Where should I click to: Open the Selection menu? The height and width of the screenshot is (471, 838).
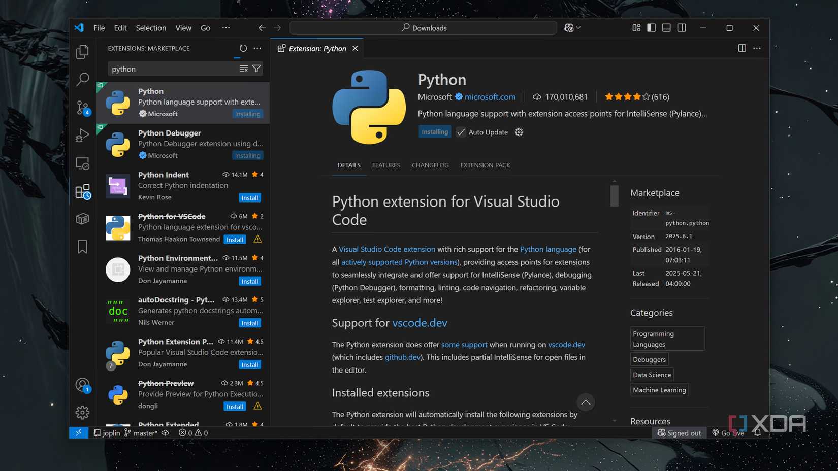[x=150, y=28]
